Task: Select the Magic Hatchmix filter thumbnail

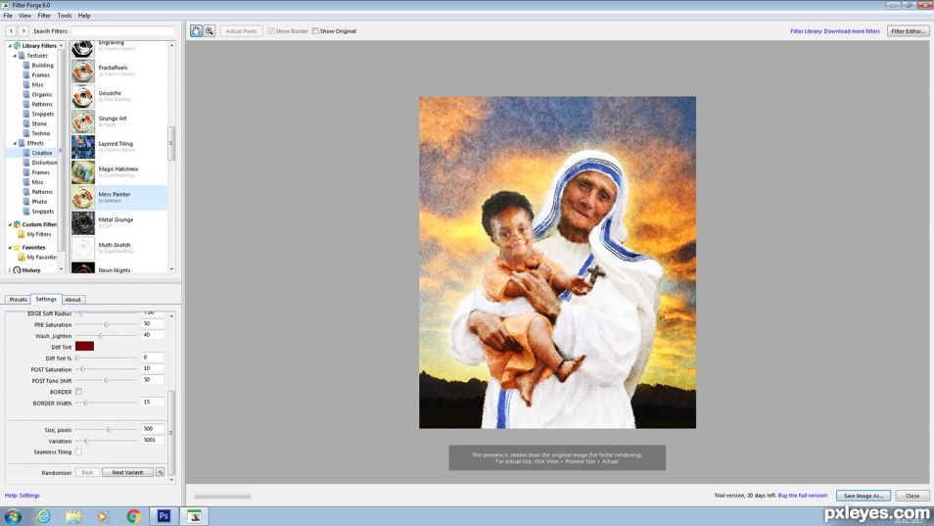Action: click(x=83, y=172)
